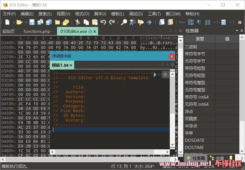Open the 工具(T) menu

(x=154, y=14)
